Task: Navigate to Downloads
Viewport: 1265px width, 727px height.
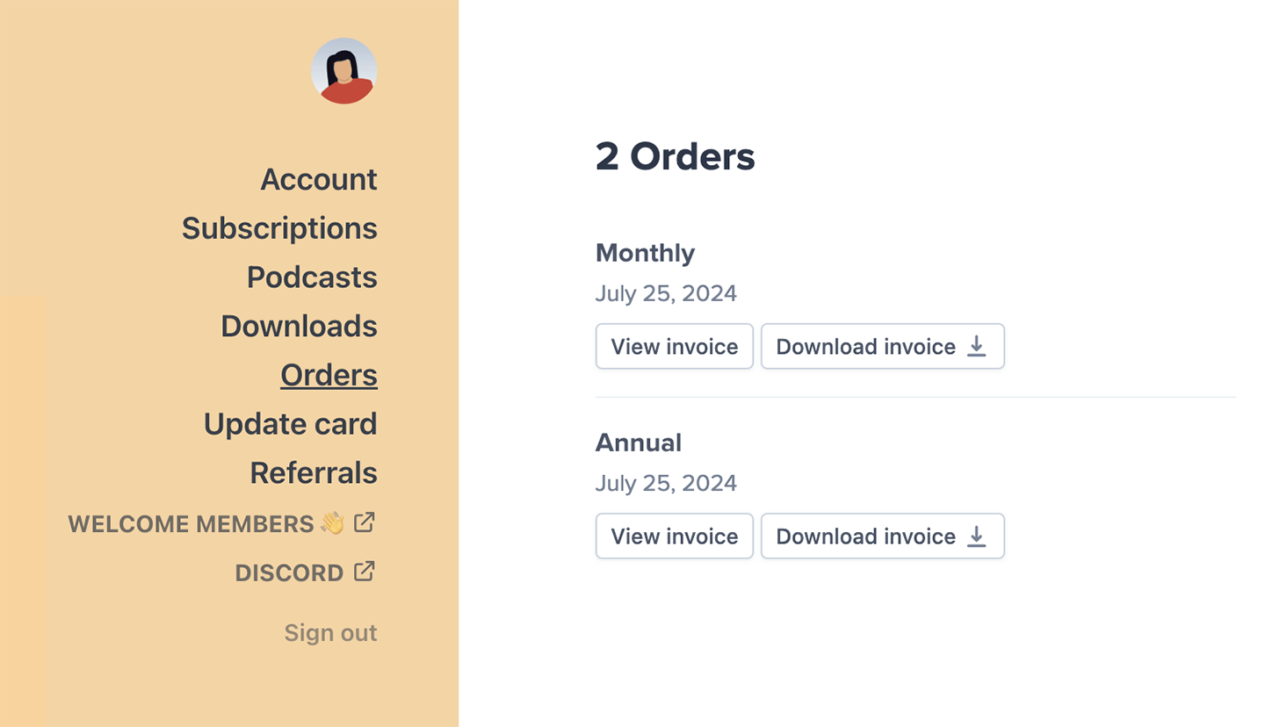Action: 299,327
